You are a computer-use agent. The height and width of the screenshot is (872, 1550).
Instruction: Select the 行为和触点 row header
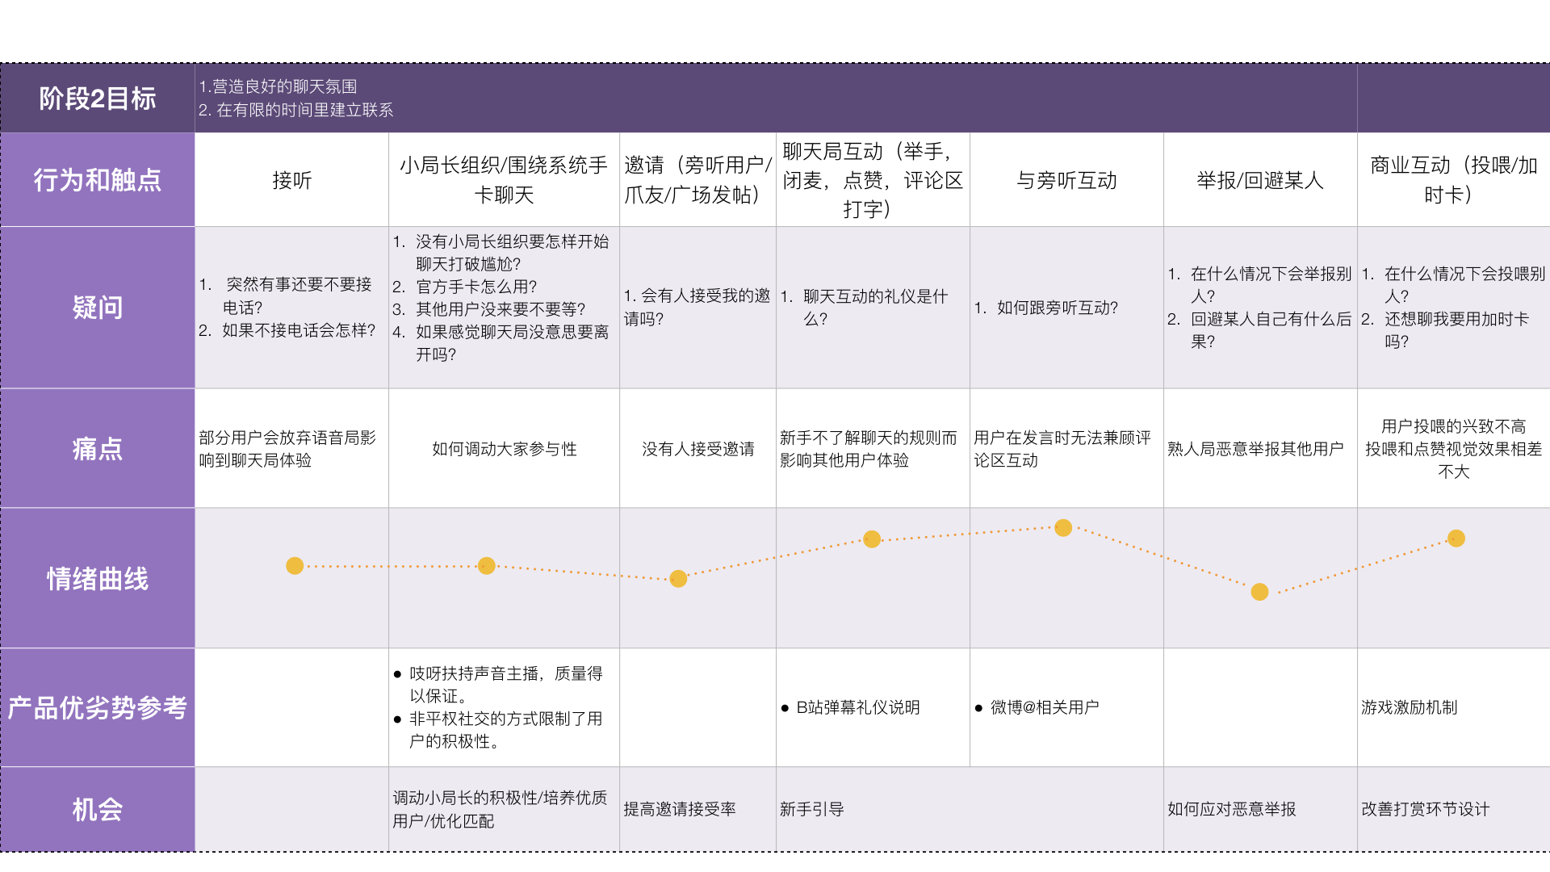click(98, 179)
